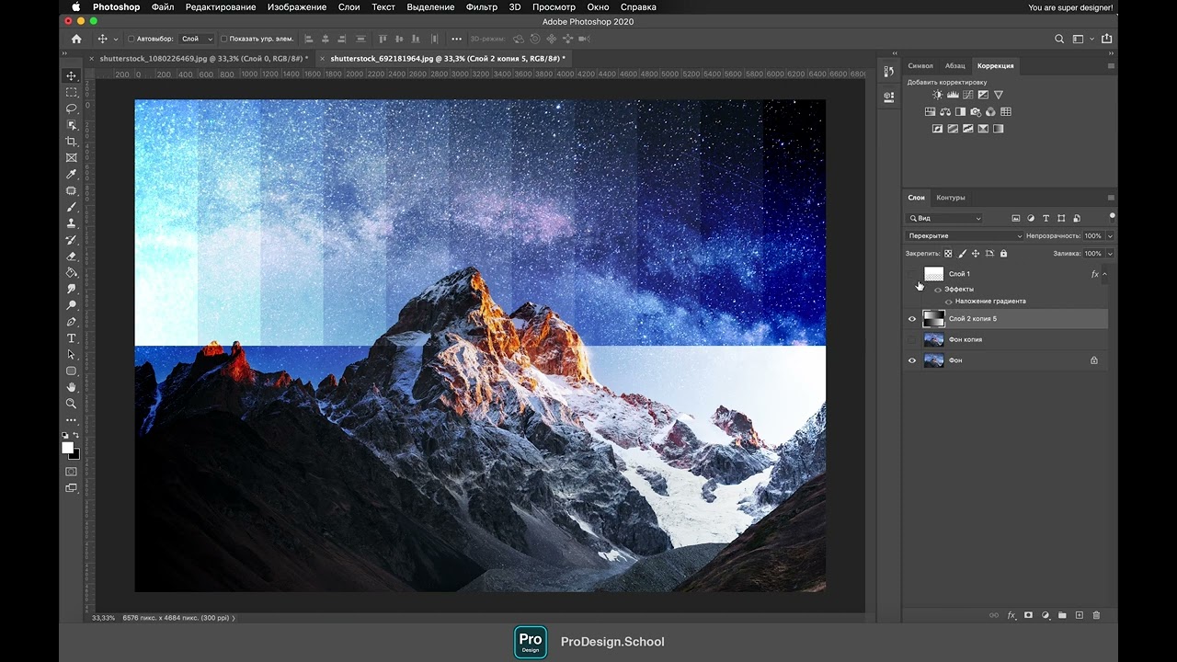
Task: Hide the Фон layer
Action: (x=912, y=360)
